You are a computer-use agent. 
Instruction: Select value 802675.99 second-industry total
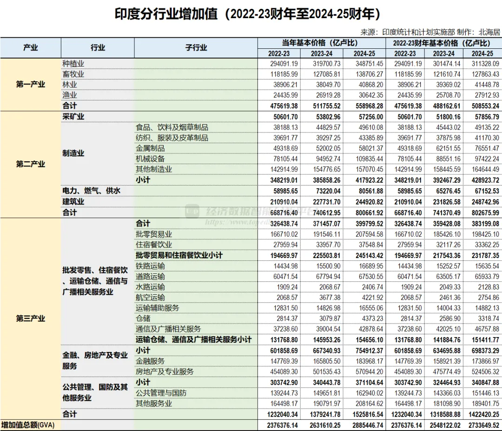485,212
